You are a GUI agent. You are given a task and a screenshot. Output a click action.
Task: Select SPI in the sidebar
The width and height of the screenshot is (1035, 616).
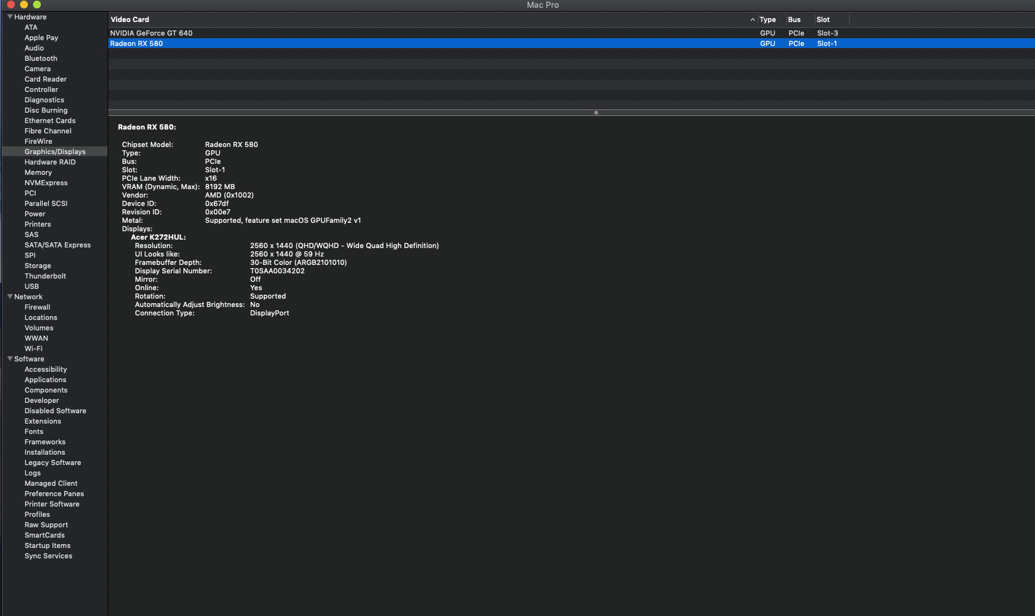[30, 255]
